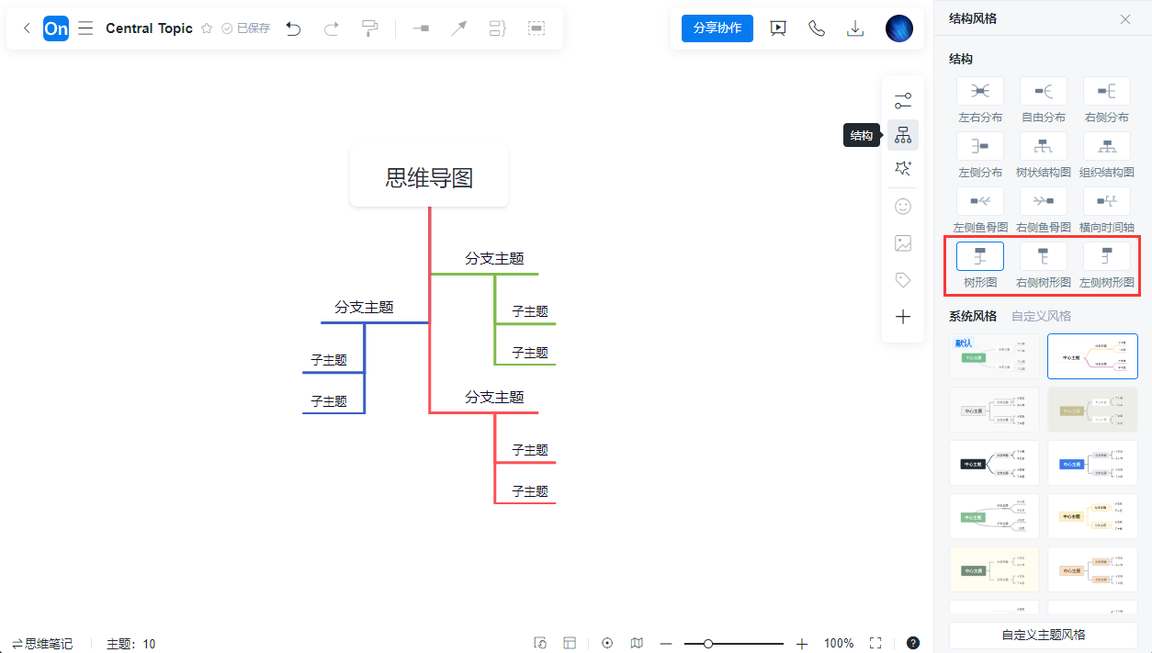Image resolution: width=1152 pixels, height=653 pixels.
Task: Click the history icon in the status bar
Action: point(540,644)
